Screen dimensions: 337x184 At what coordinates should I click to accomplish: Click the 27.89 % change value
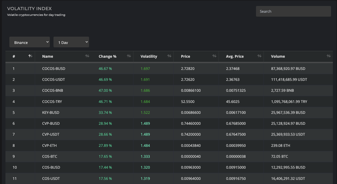point(105,146)
